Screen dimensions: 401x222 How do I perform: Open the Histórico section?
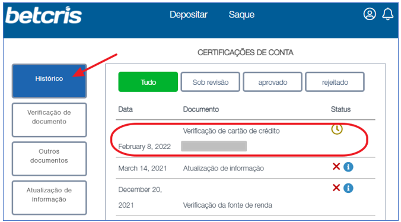click(x=49, y=81)
